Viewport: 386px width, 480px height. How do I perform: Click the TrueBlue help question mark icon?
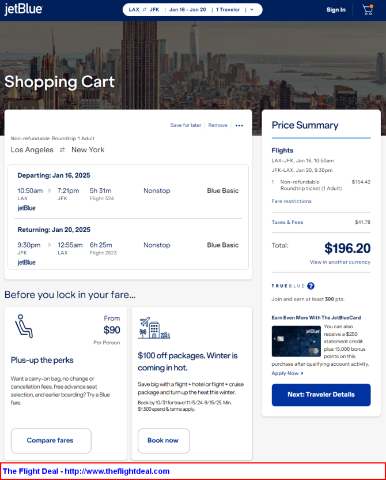(x=311, y=286)
